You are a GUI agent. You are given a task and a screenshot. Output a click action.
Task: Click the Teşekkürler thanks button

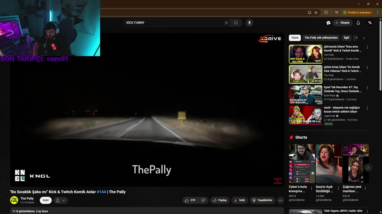click(x=262, y=200)
